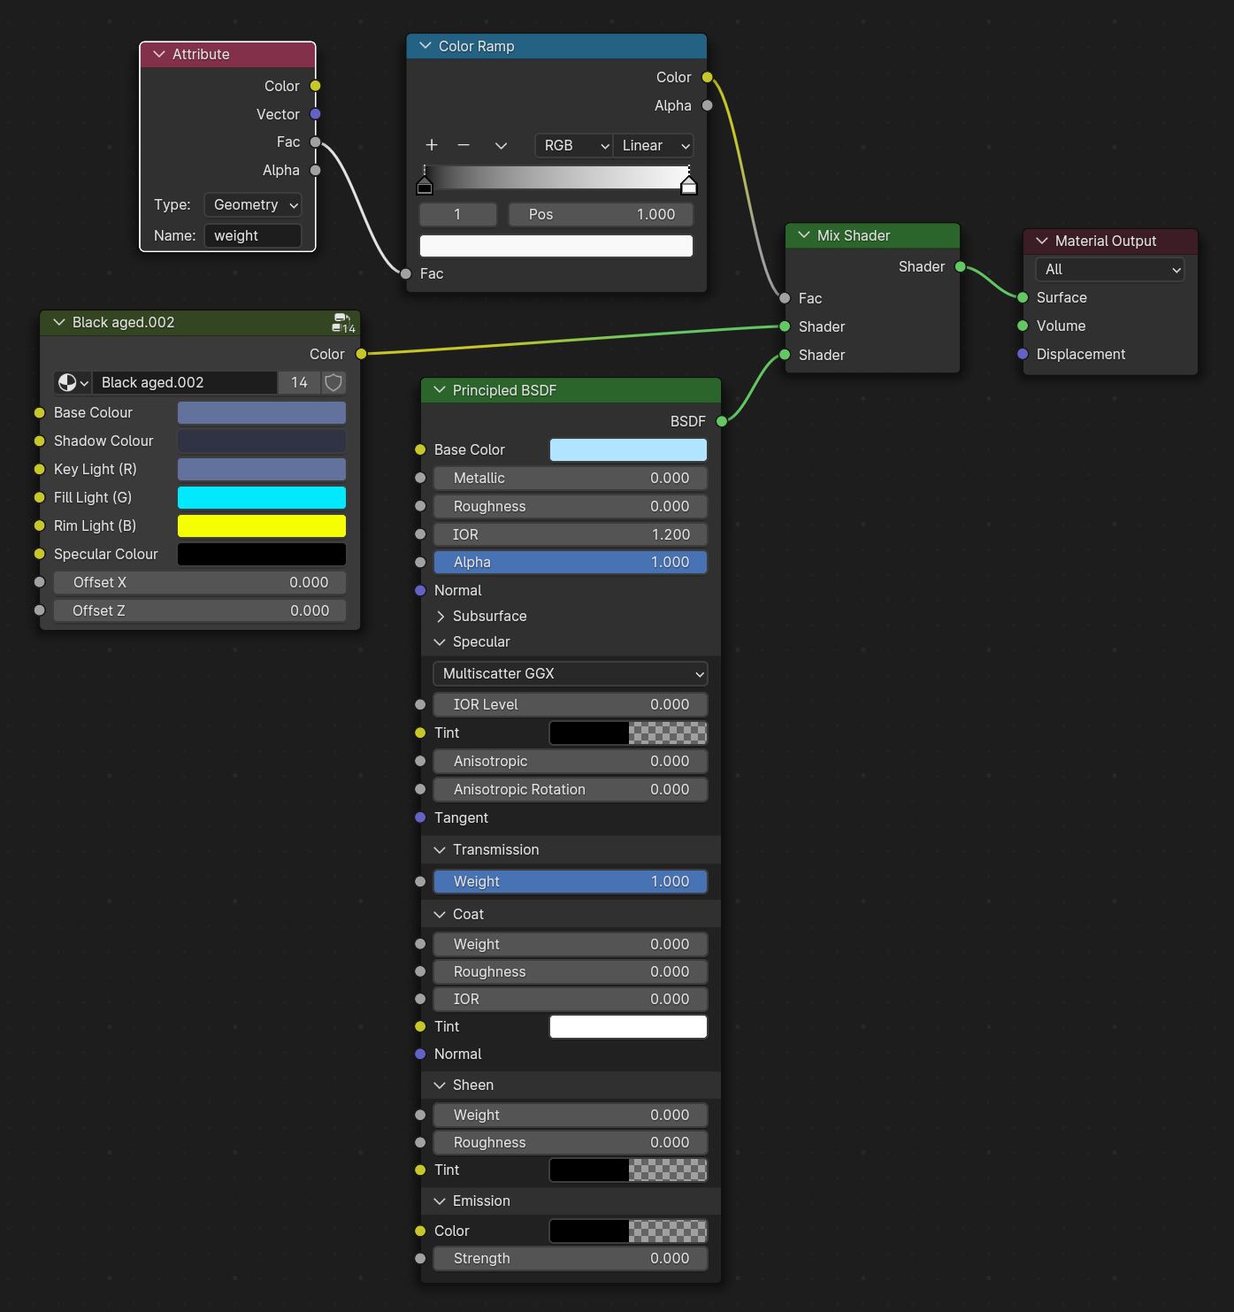Click the Displacement socket on Material Output
Image resolution: width=1234 pixels, height=1312 pixels.
pyautogui.click(x=1023, y=354)
